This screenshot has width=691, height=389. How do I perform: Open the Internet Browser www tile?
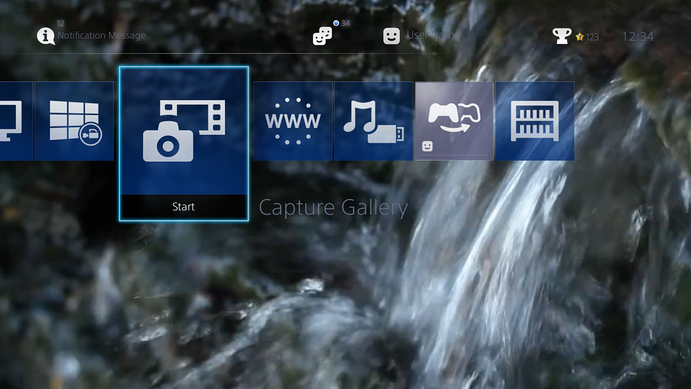tap(293, 121)
